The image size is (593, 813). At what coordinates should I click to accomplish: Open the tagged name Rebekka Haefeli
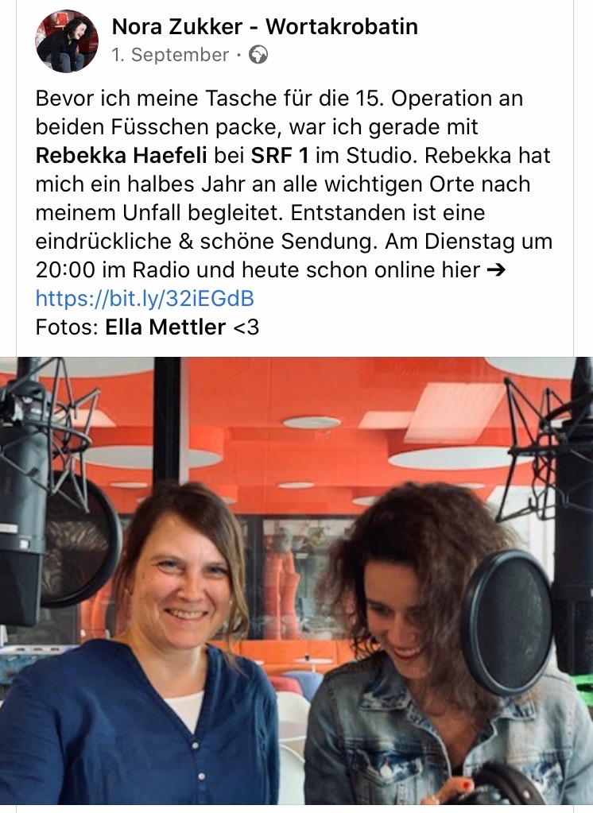(122, 156)
